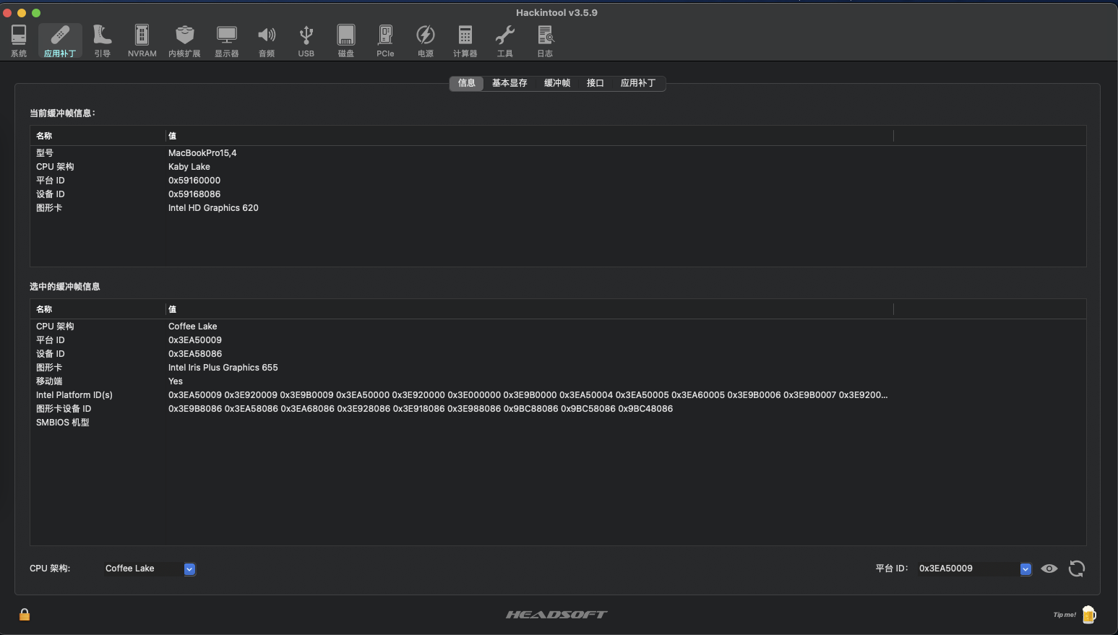Select the Intel HD Graphics 620 row

pos(558,208)
